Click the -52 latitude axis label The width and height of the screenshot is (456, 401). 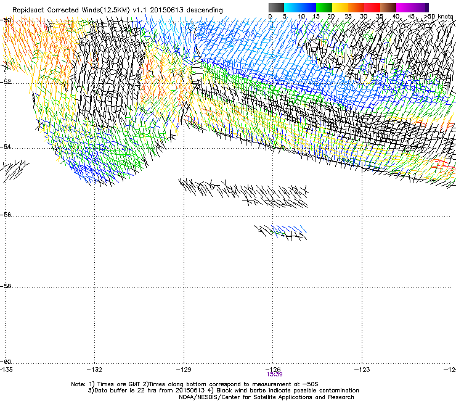(x=6, y=82)
